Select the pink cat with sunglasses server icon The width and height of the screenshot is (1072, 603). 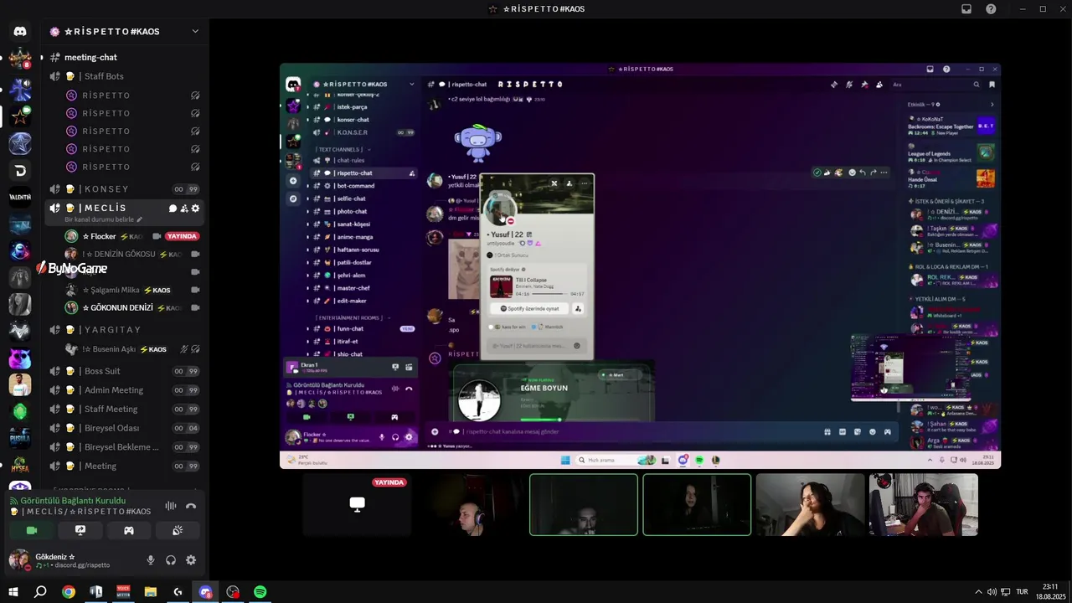pos(20,358)
